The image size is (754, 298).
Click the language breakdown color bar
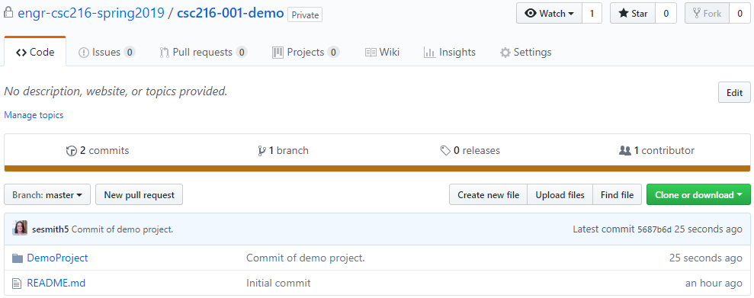pos(377,168)
